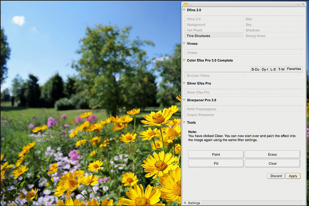Discard the current effect
Screen dimensions: 309x206
click(276, 176)
